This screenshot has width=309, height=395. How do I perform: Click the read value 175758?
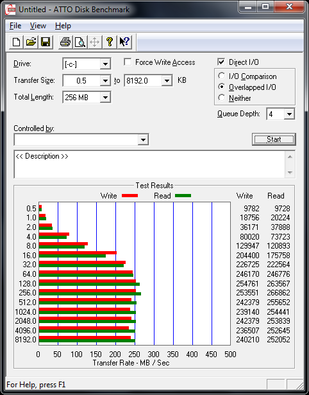(278, 256)
